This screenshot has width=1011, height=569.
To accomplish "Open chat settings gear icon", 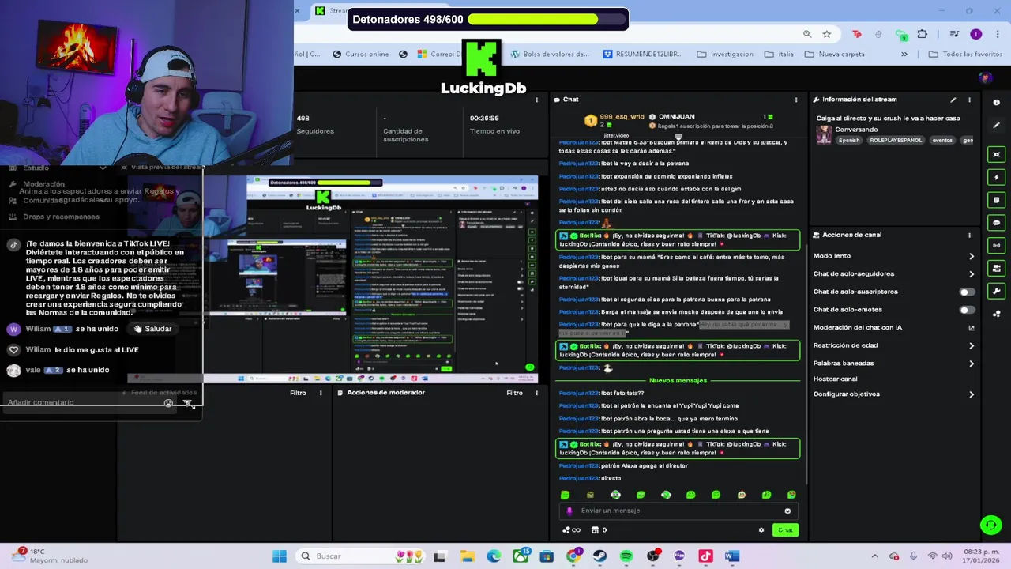I will point(761,530).
